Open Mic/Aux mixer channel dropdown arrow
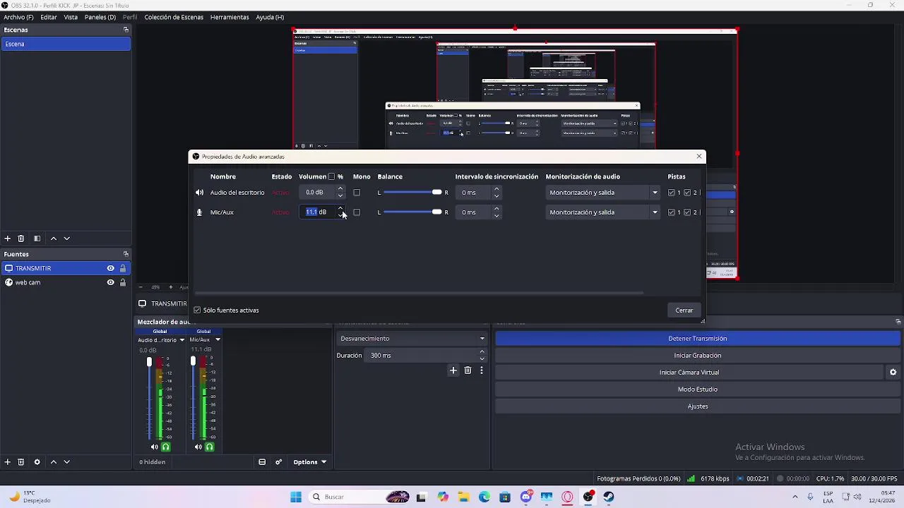This screenshot has width=904, height=508. (218, 340)
